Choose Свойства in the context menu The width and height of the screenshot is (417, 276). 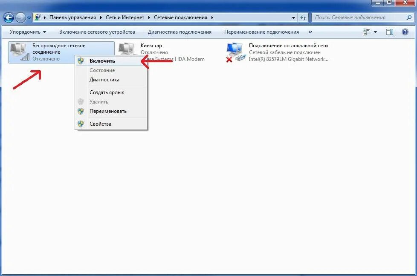(x=111, y=124)
